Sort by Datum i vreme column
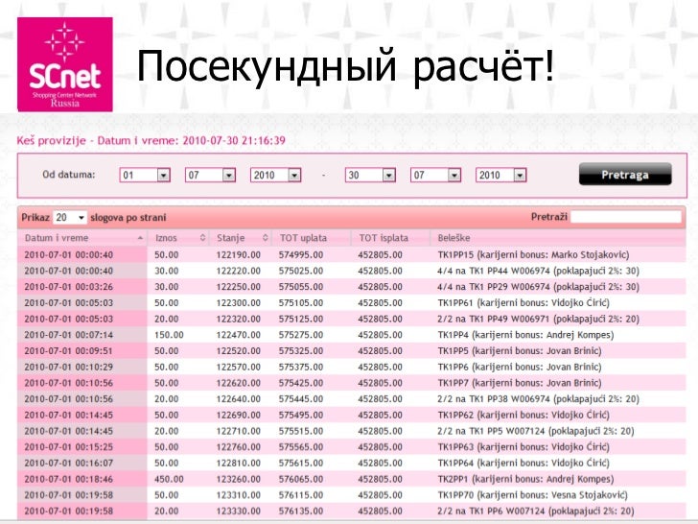The width and height of the screenshot is (698, 524). (x=82, y=238)
